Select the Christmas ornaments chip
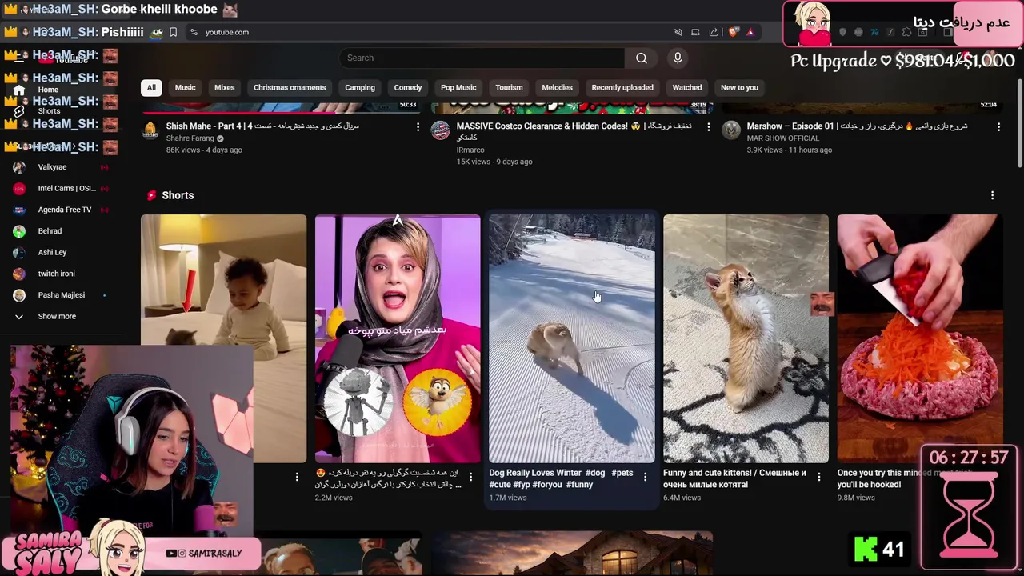Viewport: 1024px width, 576px height. [290, 87]
